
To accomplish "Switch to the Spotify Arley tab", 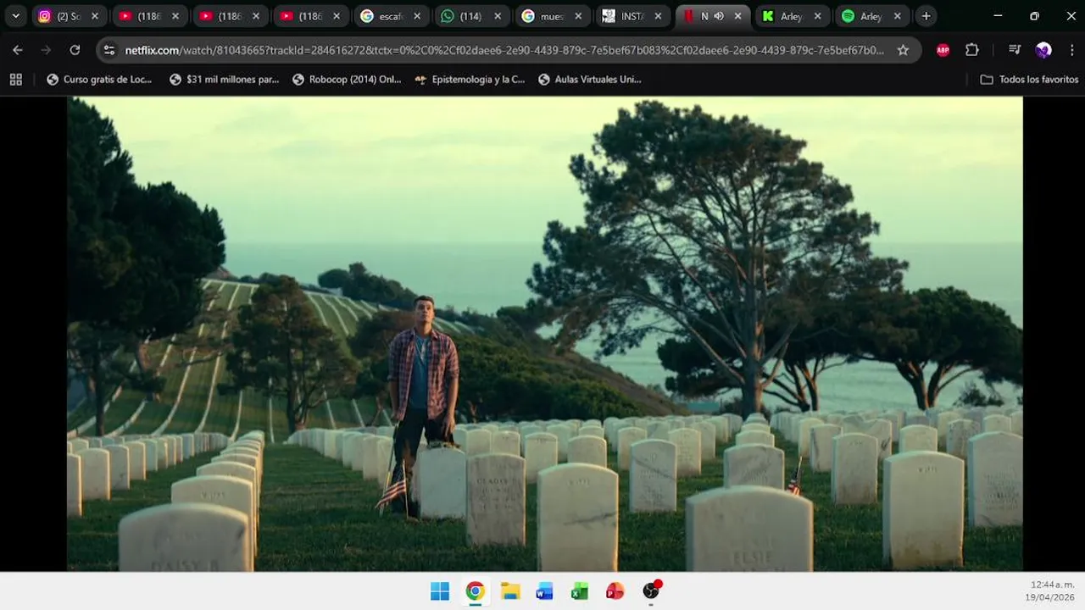I will pos(871,16).
